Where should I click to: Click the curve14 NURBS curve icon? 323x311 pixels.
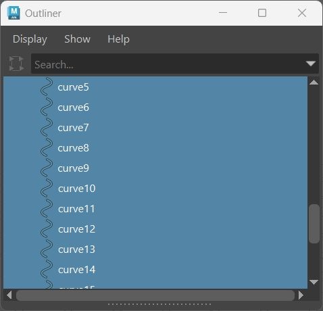tap(47, 270)
